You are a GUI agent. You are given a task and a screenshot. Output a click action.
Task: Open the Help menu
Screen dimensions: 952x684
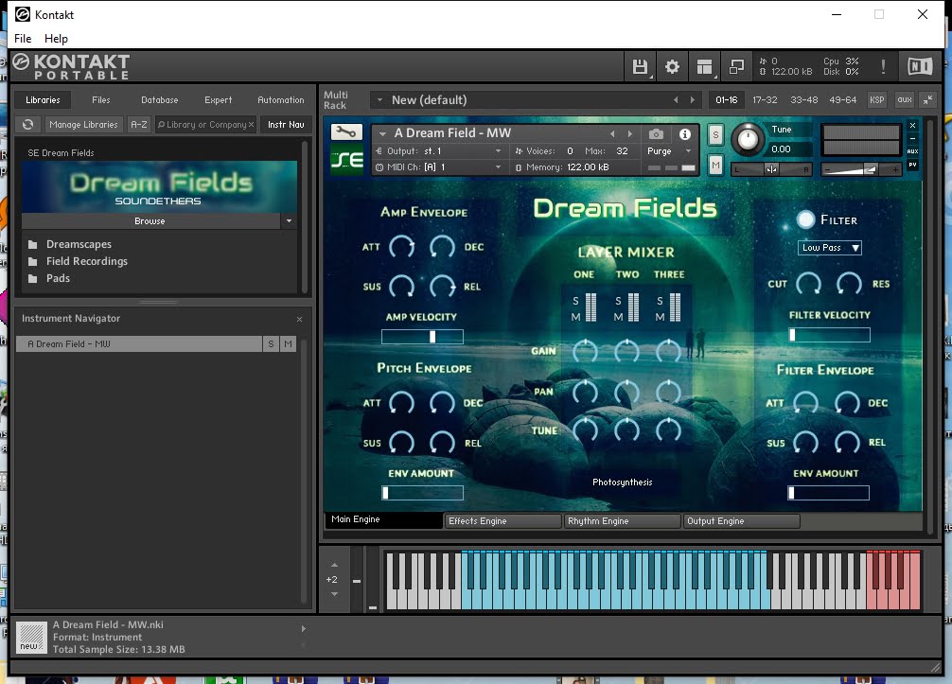coord(56,38)
